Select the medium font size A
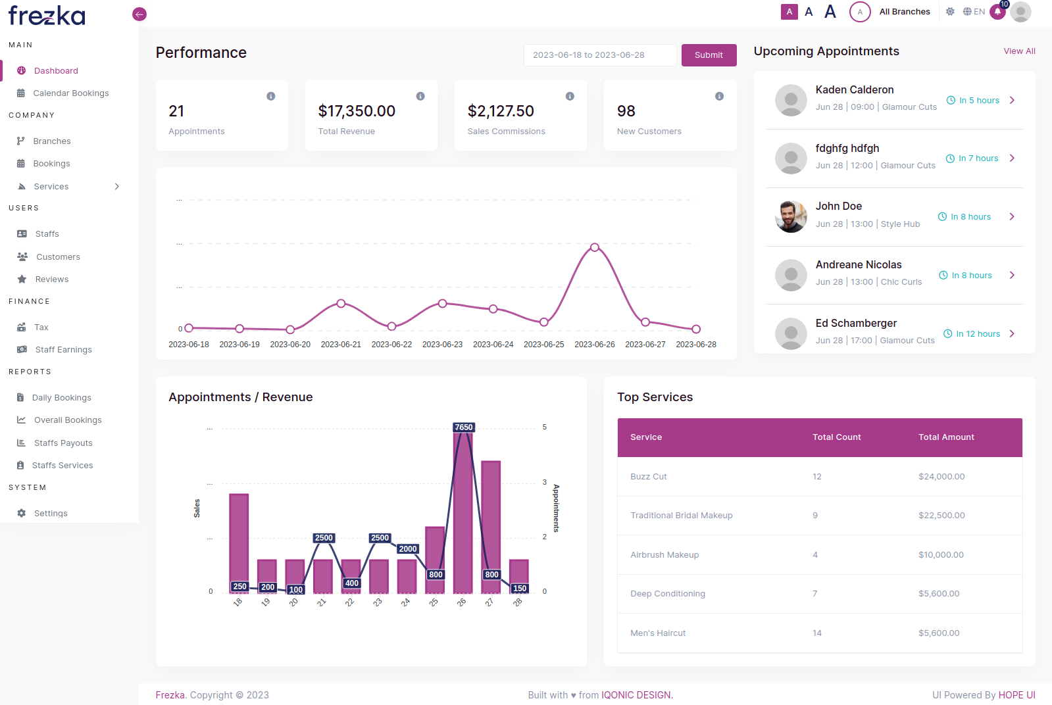 (x=809, y=11)
